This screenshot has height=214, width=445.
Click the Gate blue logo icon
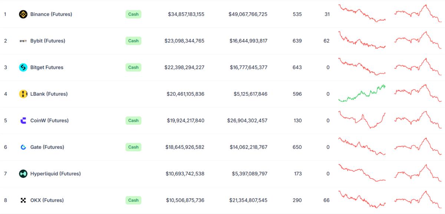pos(23,147)
